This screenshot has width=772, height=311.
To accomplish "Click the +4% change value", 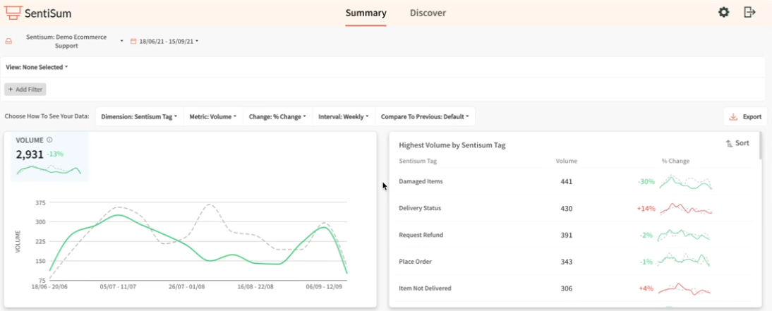I will [646, 288].
